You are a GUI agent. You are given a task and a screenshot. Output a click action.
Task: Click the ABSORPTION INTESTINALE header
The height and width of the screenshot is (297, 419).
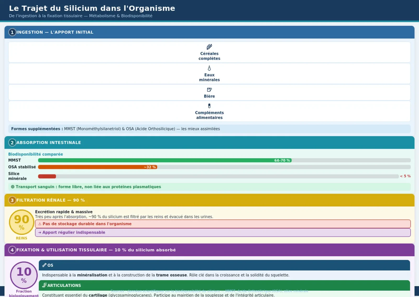click(209, 143)
